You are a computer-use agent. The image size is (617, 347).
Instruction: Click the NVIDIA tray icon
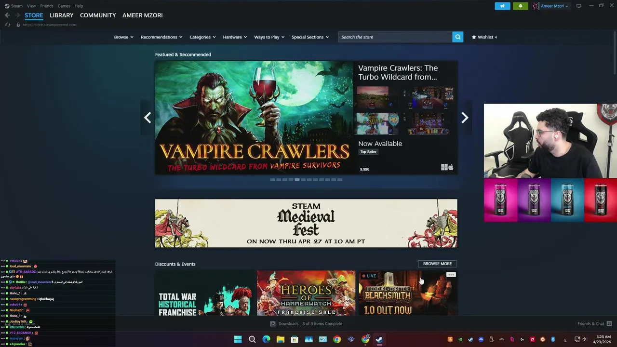point(460,339)
